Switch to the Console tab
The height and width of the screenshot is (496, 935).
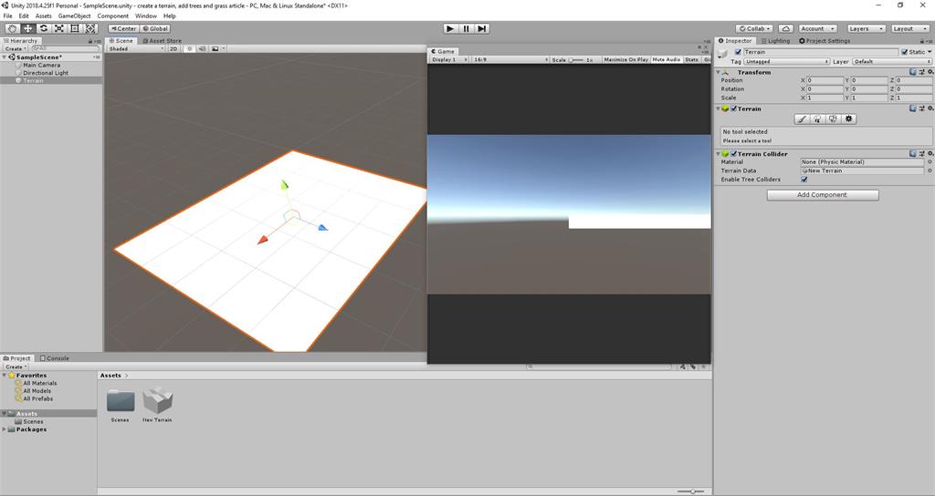(x=54, y=358)
